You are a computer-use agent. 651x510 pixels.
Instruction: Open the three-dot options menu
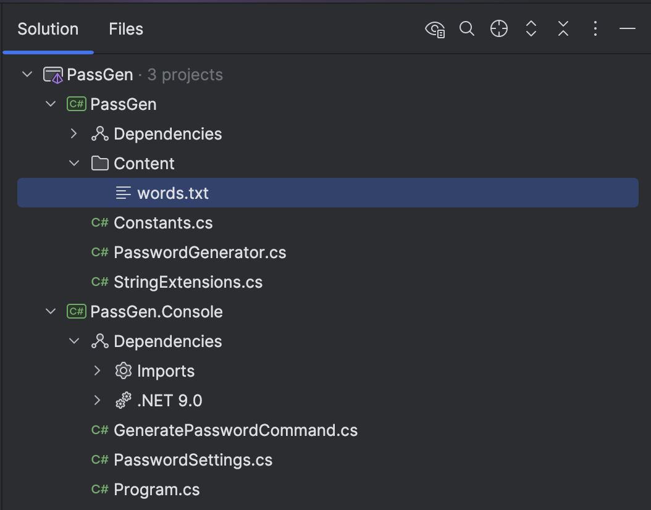(x=595, y=29)
